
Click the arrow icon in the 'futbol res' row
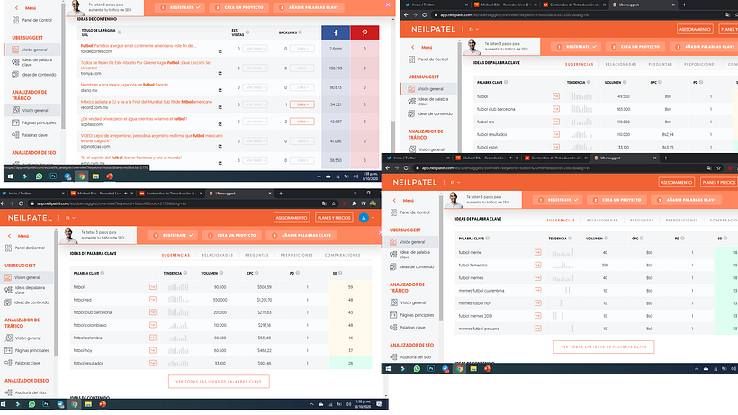556,122
